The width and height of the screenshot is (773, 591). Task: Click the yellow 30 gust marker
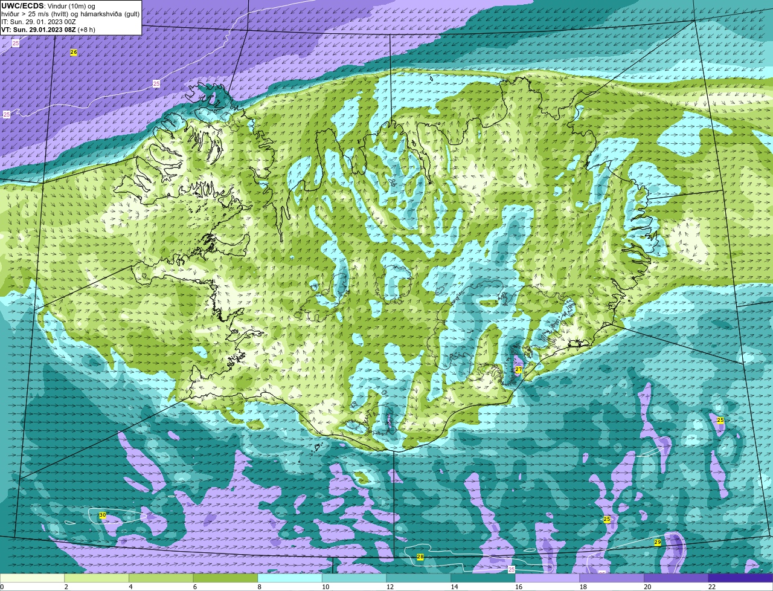tap(102, 515)
